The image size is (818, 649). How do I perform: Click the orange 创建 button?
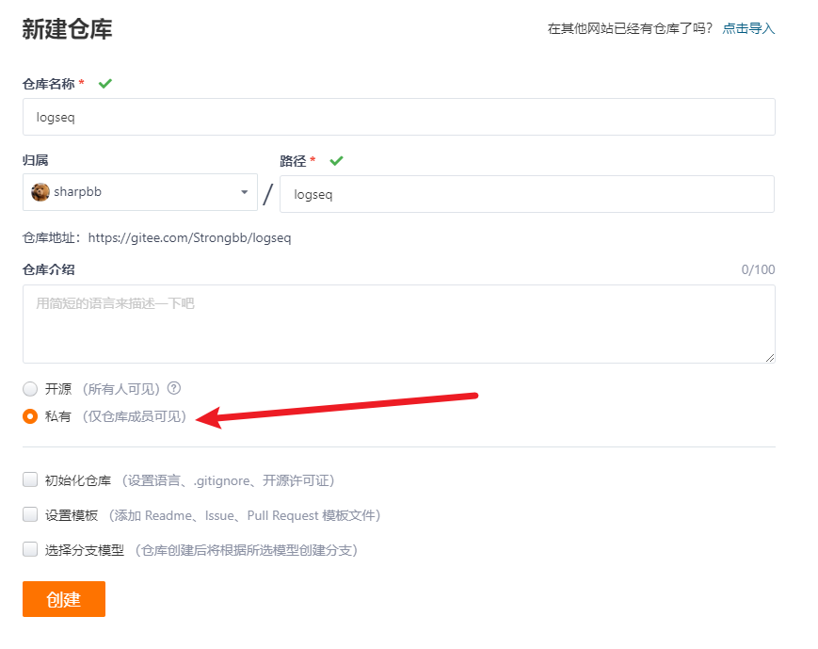tap(64, 599)
